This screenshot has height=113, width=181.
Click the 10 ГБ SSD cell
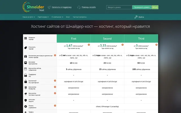[x=74, y=63]
